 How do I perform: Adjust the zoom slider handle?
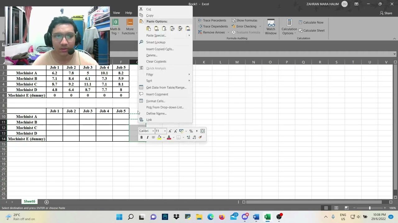370,208
